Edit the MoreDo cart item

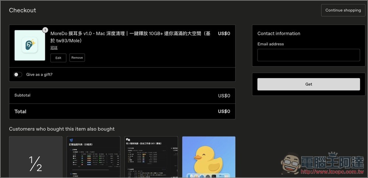pos(58,58)
